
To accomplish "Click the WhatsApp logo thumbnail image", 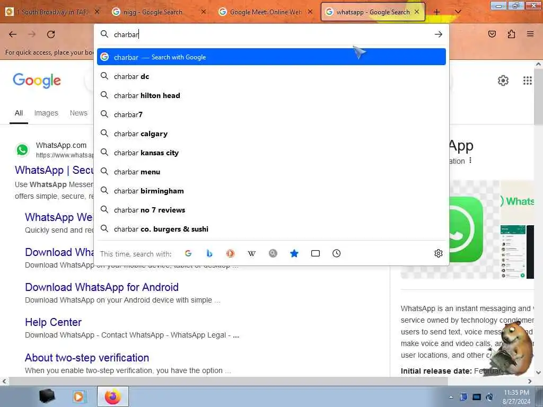I will [466, 229].
